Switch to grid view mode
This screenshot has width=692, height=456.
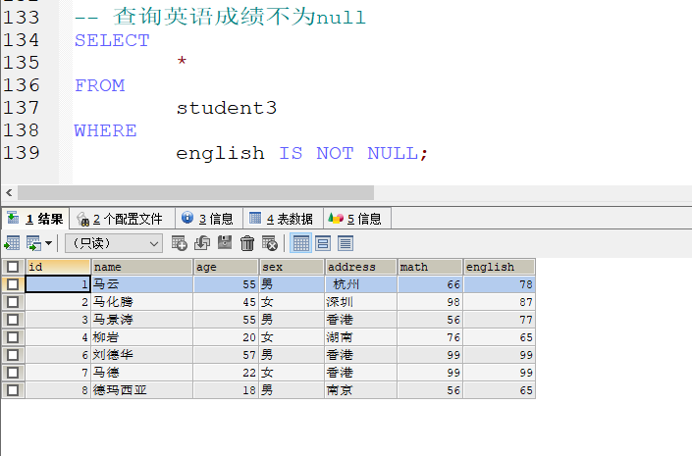(x=301, y=243)
